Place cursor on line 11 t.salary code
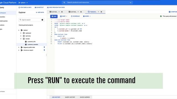177x99 pixels. coord(67,38)
